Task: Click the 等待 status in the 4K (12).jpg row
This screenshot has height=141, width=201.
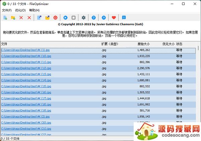Action: click(x=179, y=68)
